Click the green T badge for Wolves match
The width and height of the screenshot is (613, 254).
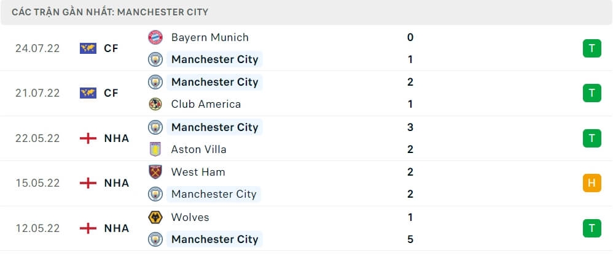(x=592, y=228)
